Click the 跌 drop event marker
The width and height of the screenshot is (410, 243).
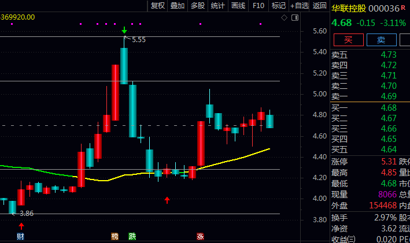(x=132, y=237)
